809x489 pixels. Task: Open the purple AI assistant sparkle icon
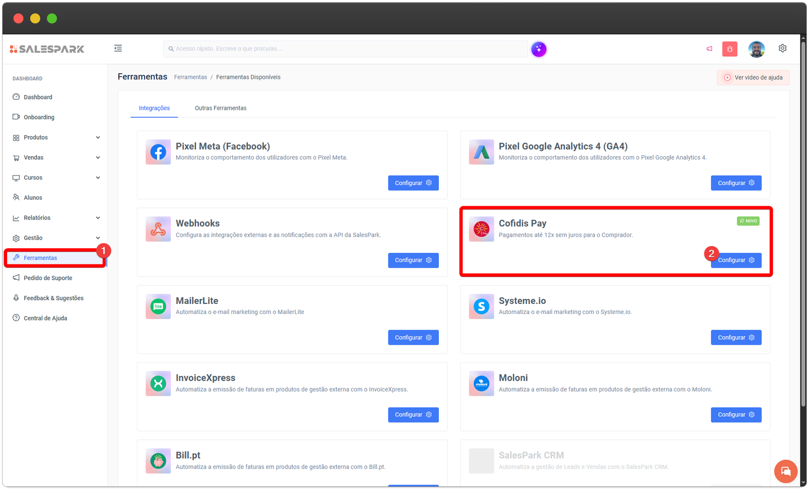click(x=538, y=49)
